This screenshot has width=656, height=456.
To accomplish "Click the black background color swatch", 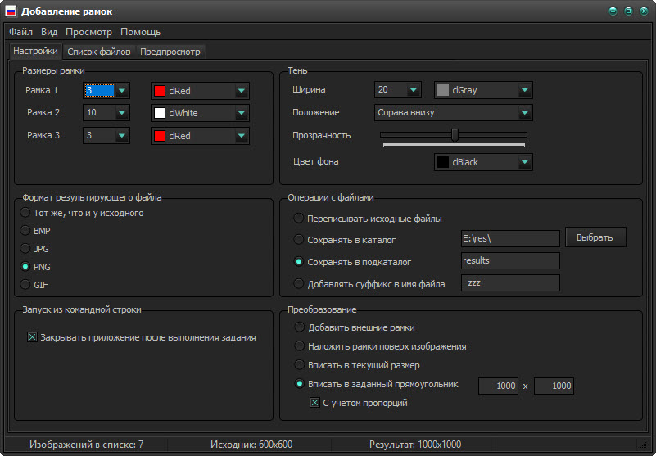I will click(x=442, y=162).
